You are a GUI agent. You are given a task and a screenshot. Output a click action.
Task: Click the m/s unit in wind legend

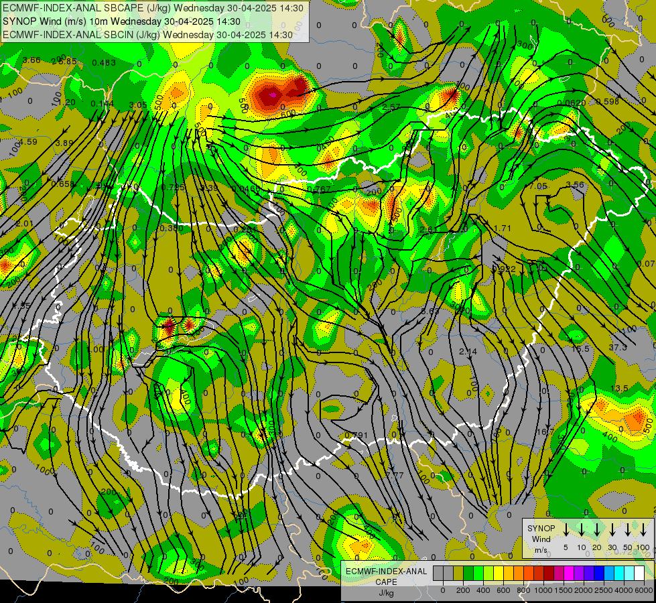(541, 550)
